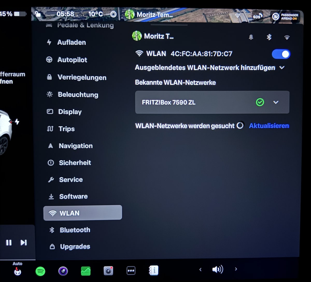Pause the media playback
311x282 pixels.
(9, 242)
